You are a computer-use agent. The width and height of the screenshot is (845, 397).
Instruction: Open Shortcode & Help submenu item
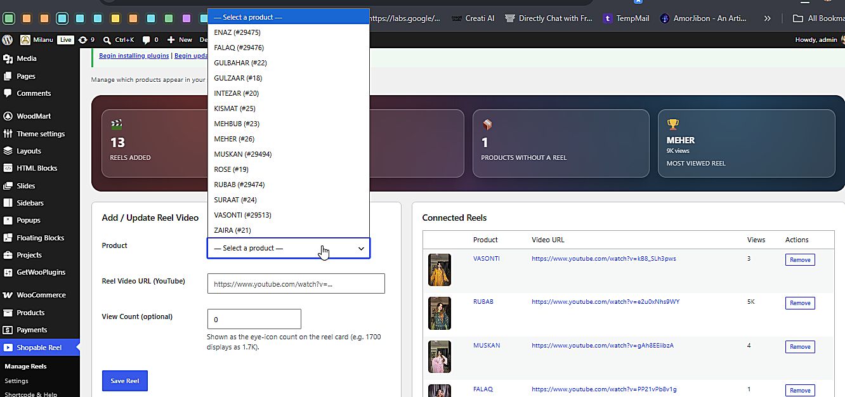[x=31, y=394]
